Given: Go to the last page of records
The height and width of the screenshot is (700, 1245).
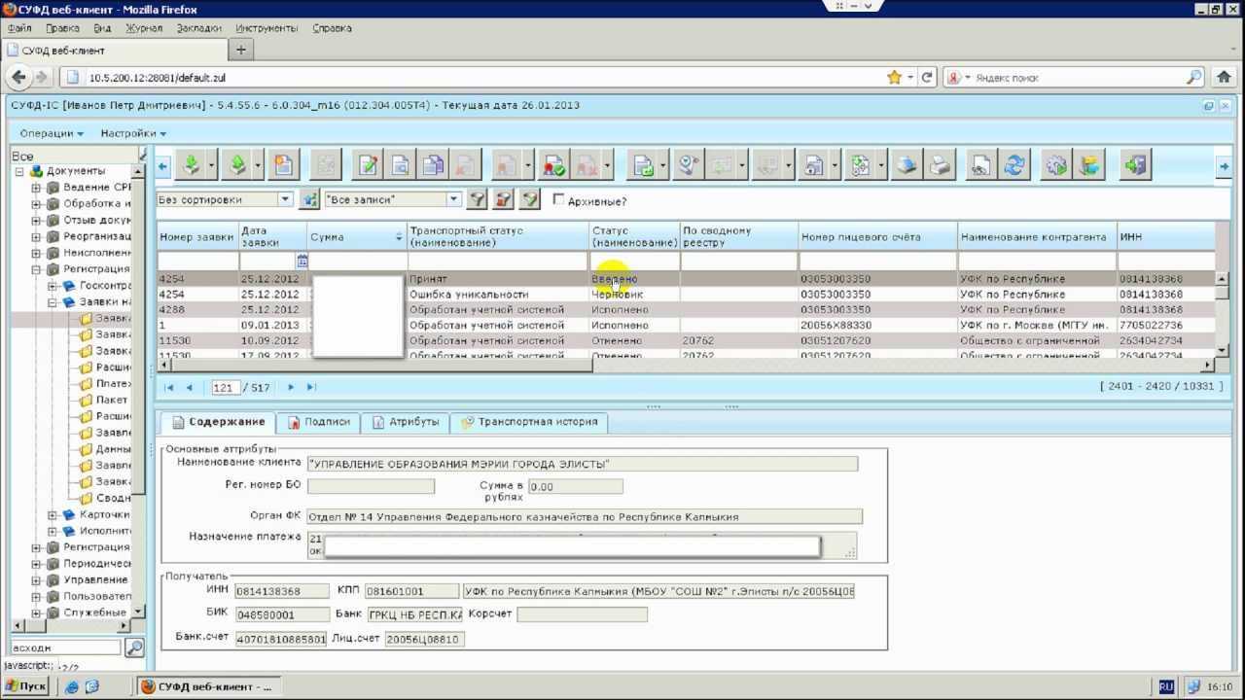Looking at the screenshot, I should (x=311, y=387).
